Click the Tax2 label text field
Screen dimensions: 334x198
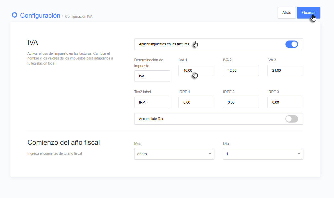152,103
